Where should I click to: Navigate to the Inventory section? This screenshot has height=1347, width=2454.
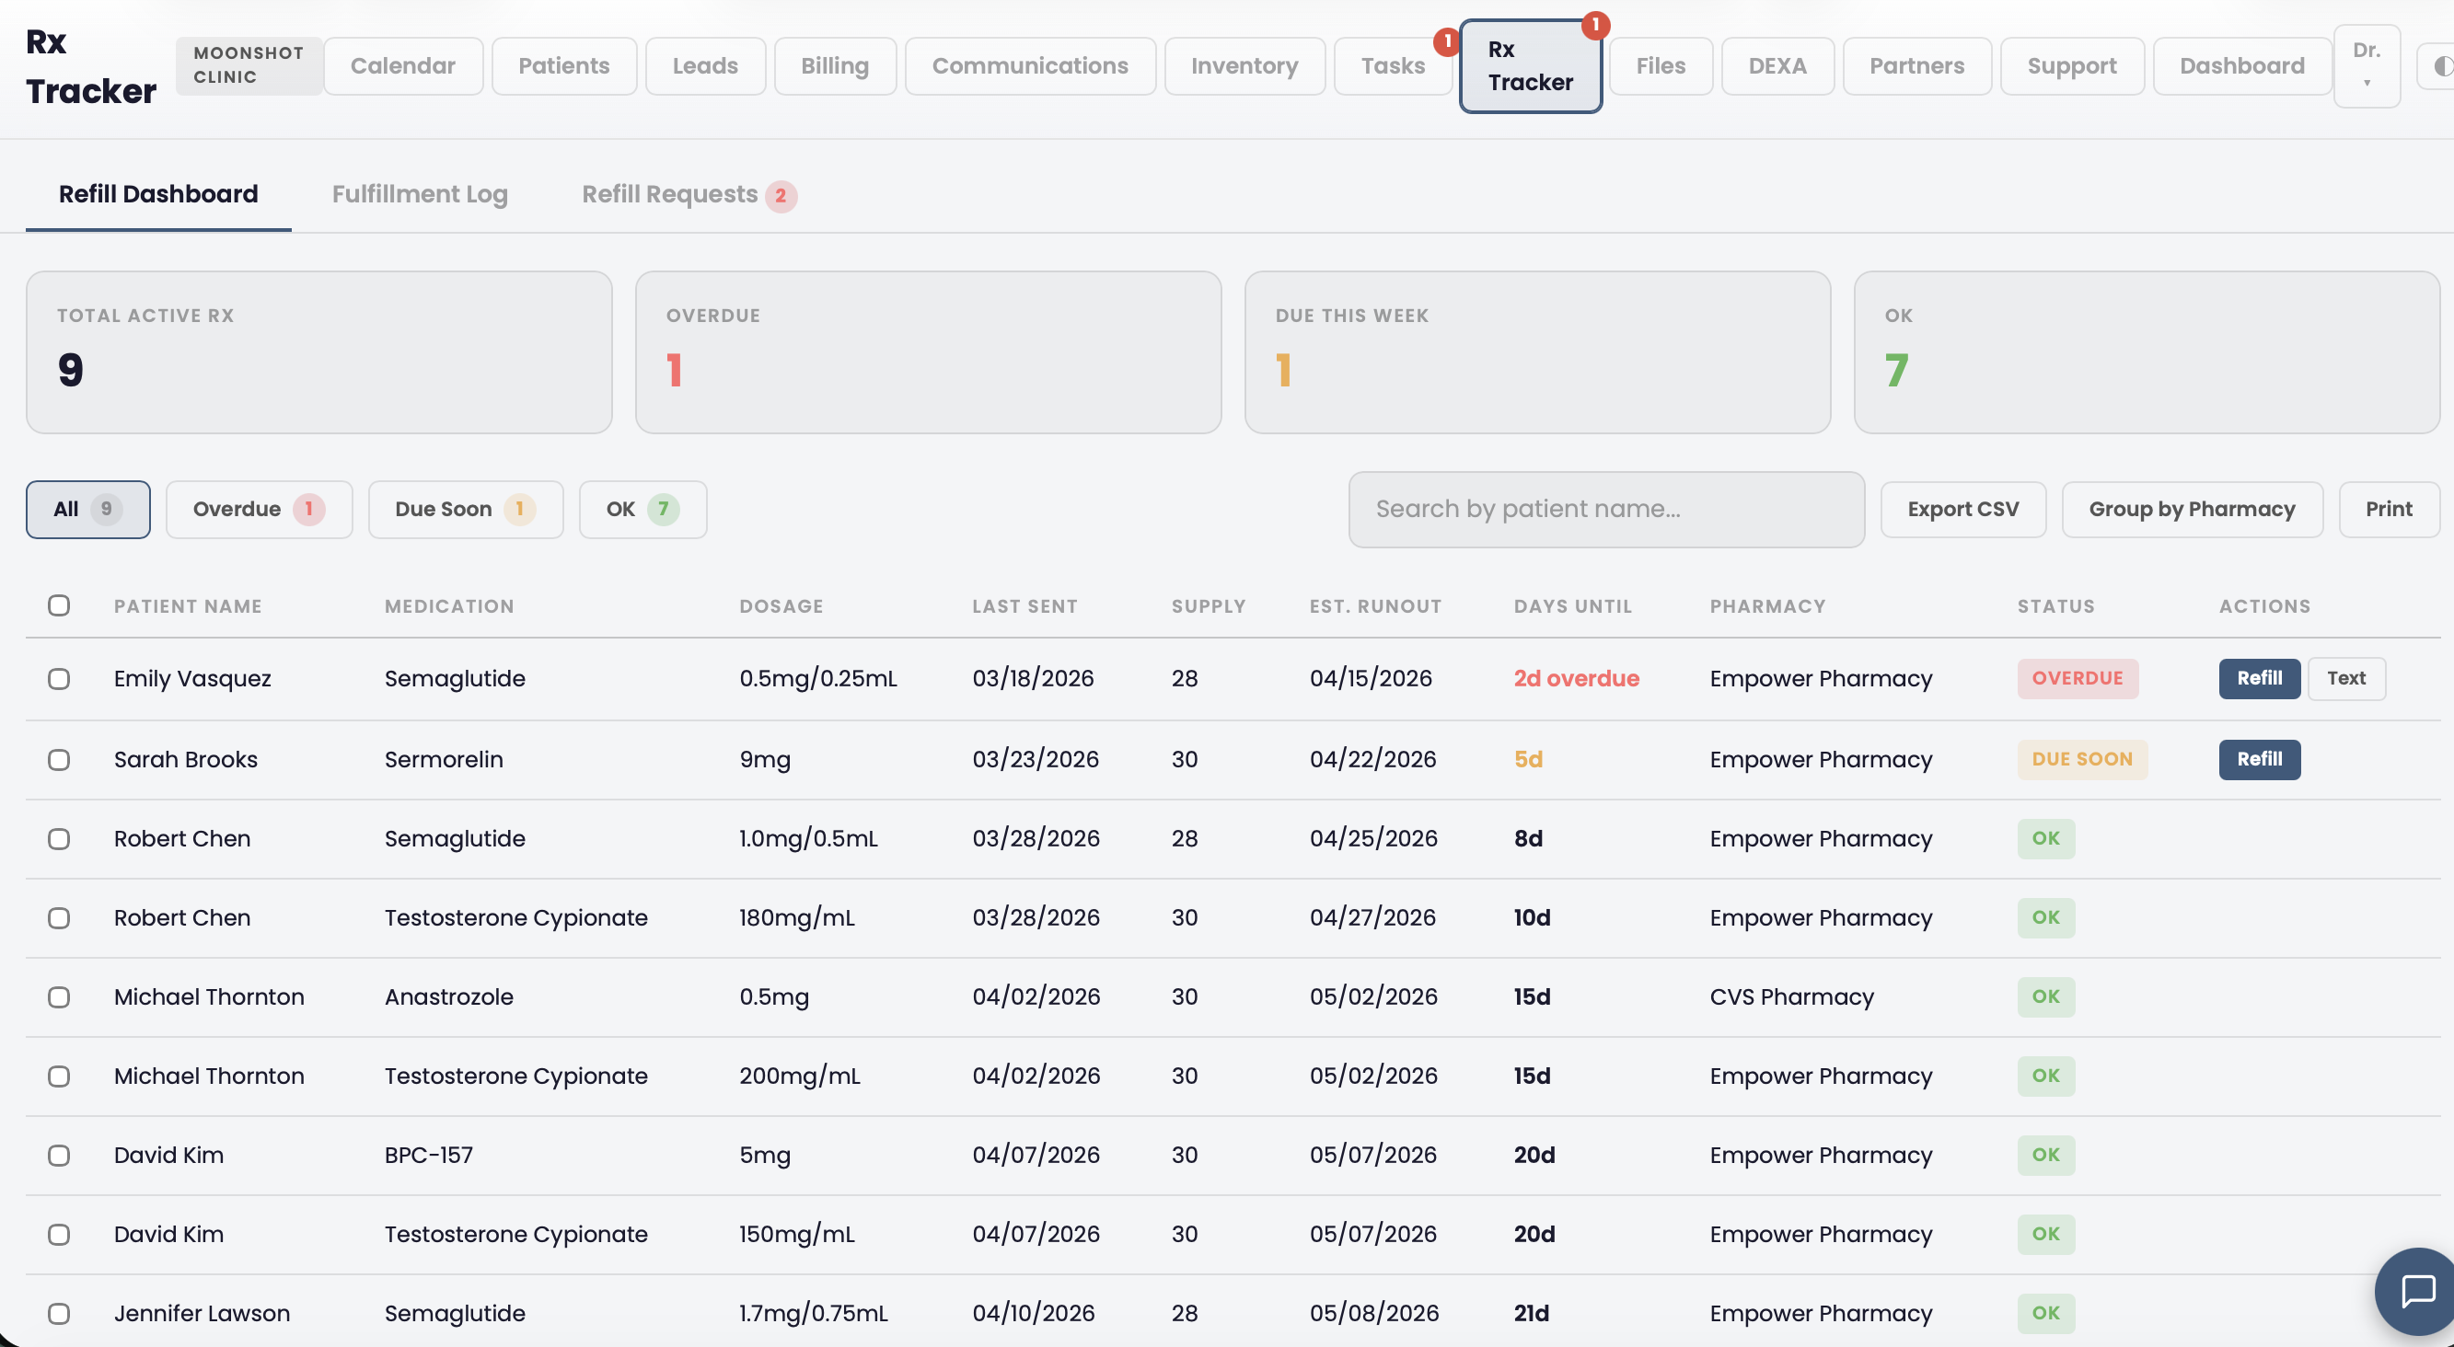pos(1244,65)
